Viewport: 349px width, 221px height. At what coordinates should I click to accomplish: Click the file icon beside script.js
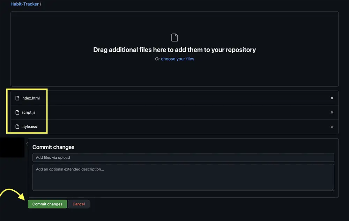point(17,112)
